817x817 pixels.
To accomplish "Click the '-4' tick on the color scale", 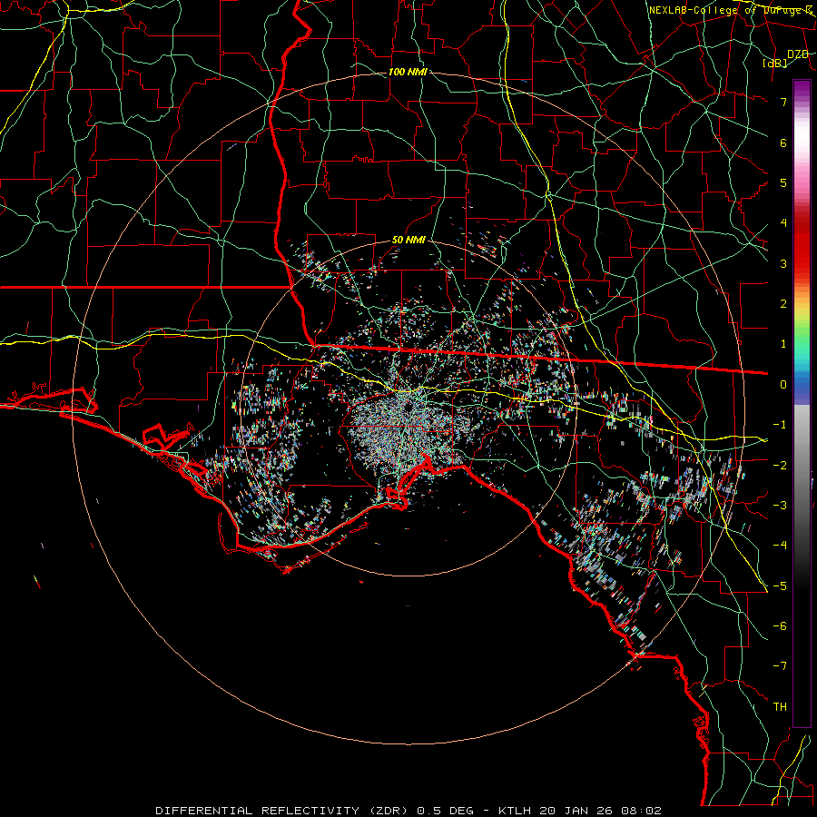I will 780,545.
